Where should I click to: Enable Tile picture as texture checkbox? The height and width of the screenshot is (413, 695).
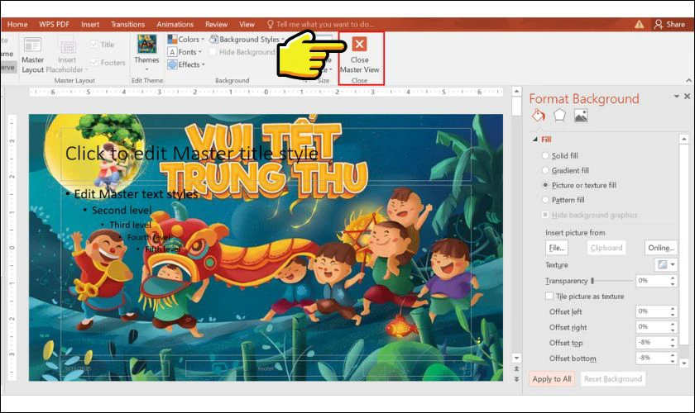coord(549,296)
